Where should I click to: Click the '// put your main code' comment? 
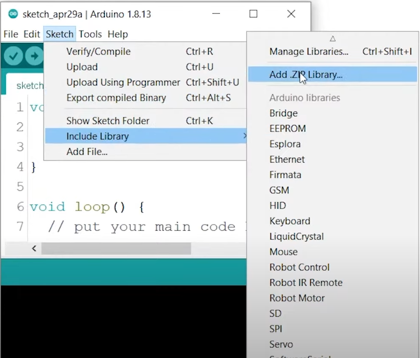tap(142, 227)
